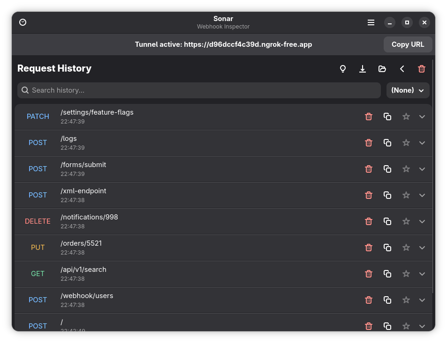Delete the /forms/submit request
This screenshot has height=343, width=447.
pos(369,169)
